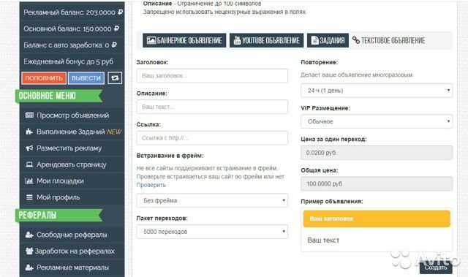
Task: Expand the Повторение dropdown showing 24 ч.
Action: click(x=377, y=91)
